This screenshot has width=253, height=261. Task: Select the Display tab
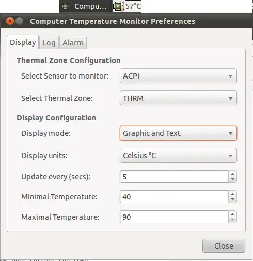pyautogui.click(x=23, y=42)
